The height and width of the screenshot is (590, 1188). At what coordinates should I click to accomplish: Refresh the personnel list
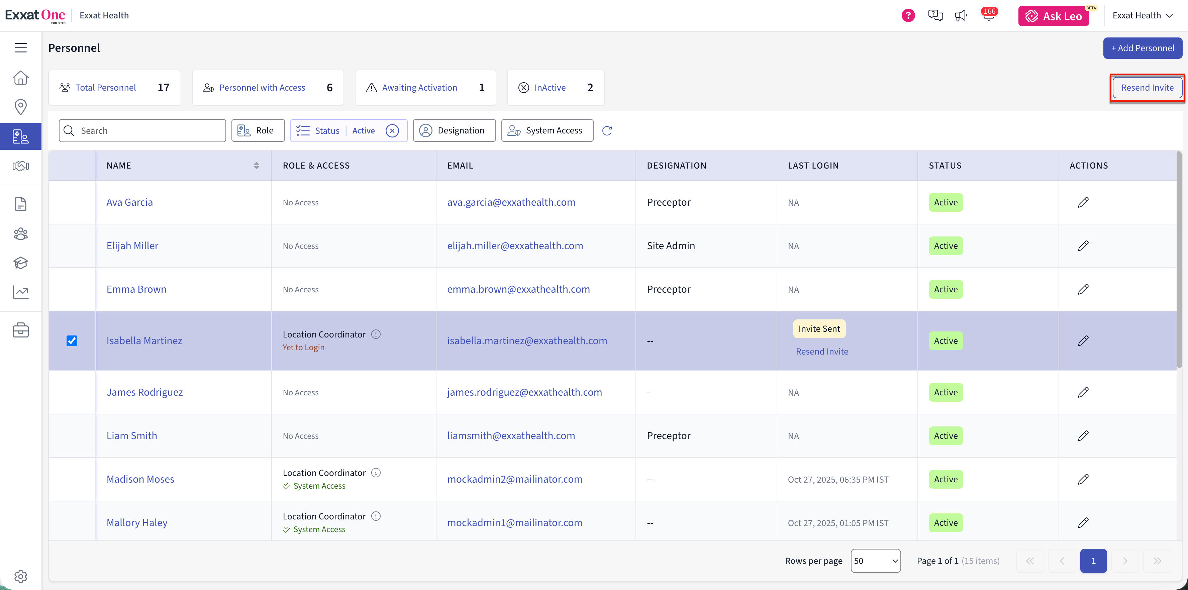pyautogui.click(x=607, y=130)
